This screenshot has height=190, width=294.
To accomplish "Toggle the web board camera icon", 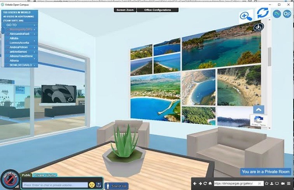I will [283, 184].
